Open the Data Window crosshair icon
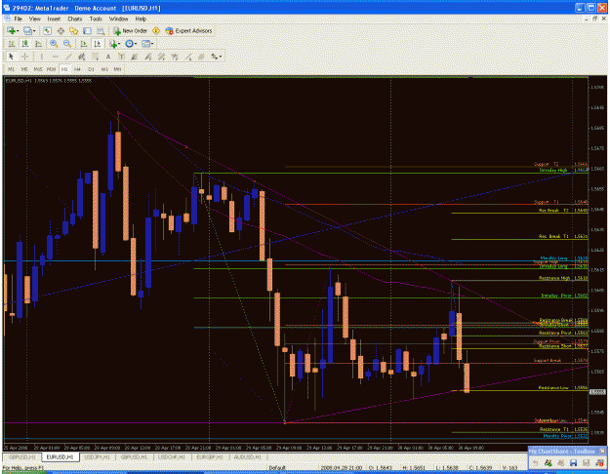The image size is (610, 474). pos(61,30)
